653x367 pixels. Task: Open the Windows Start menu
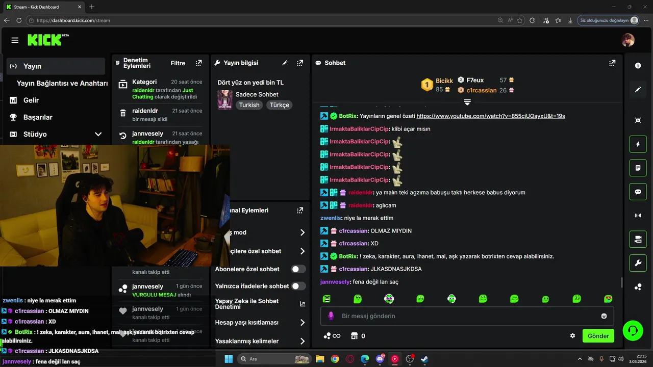pos(229,359)
